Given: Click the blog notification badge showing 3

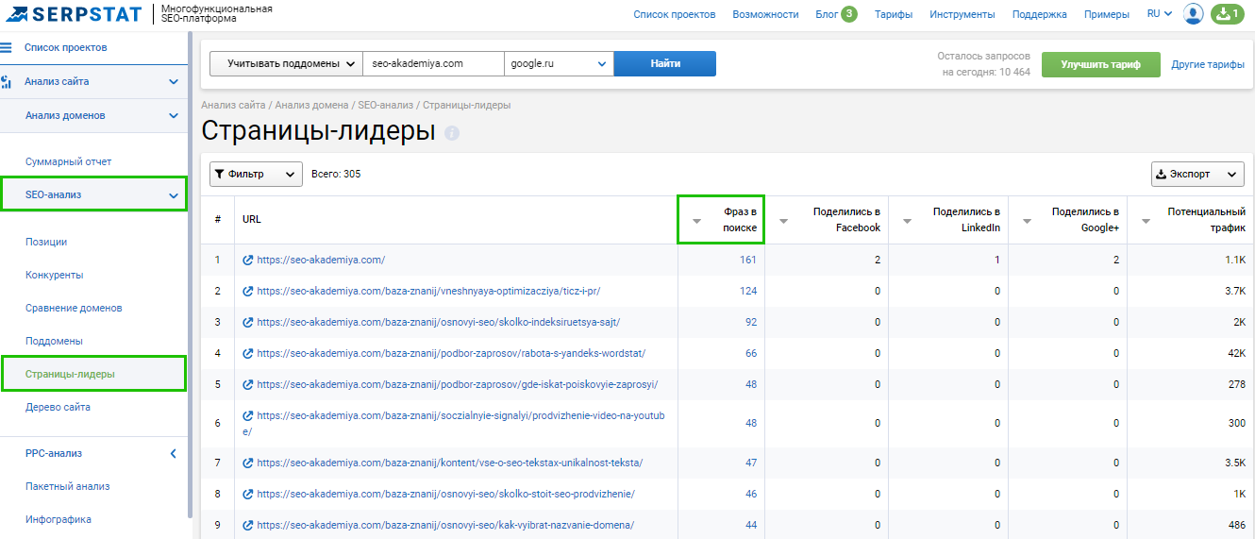Looking at the screenshot, I should (x=849, y=14).
